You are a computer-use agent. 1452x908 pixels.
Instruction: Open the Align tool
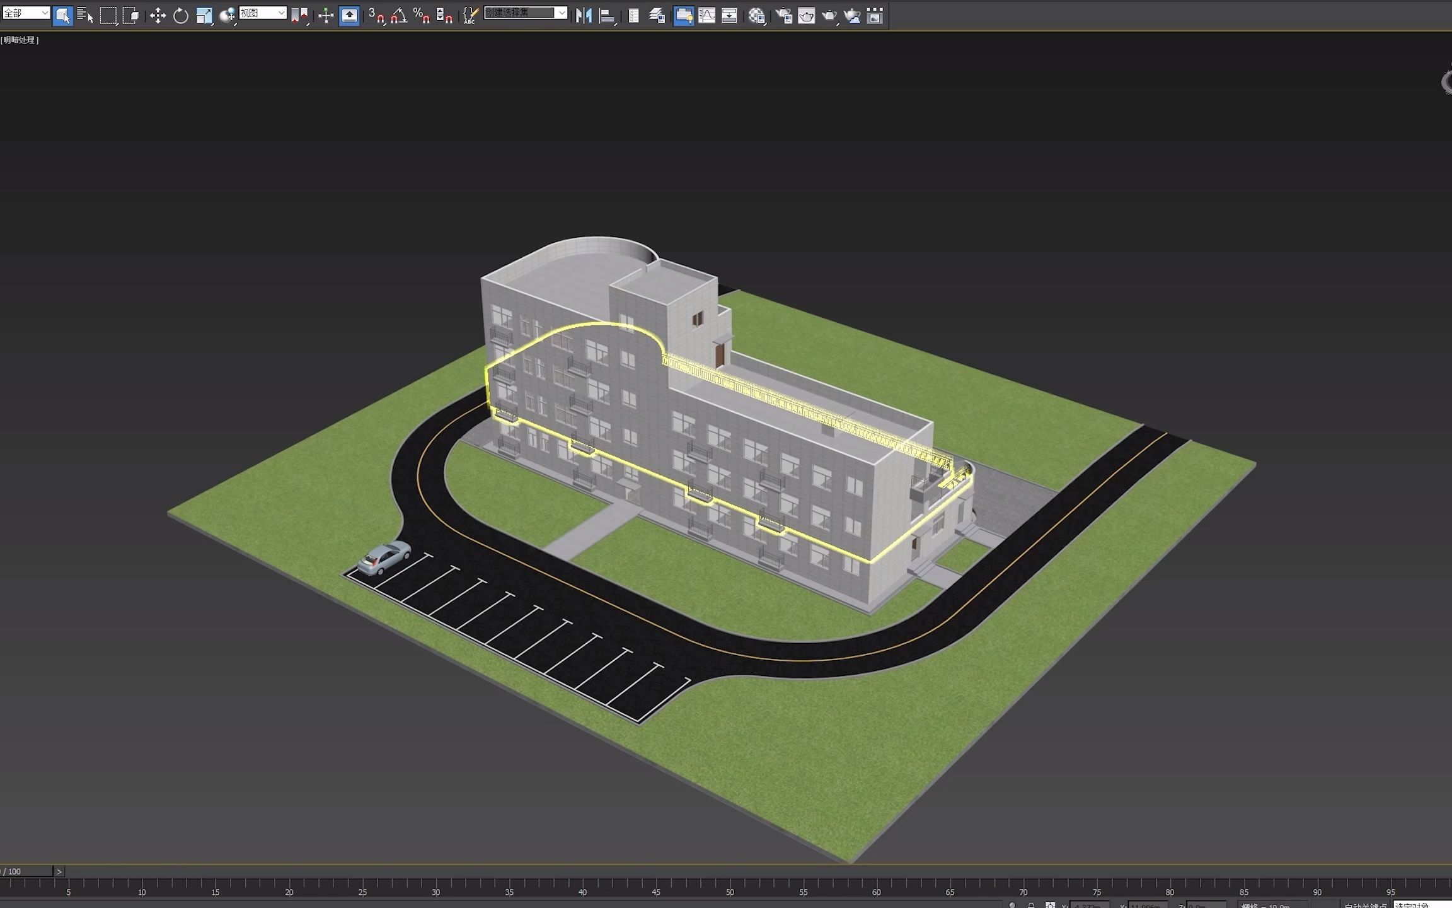pos(606,16)
